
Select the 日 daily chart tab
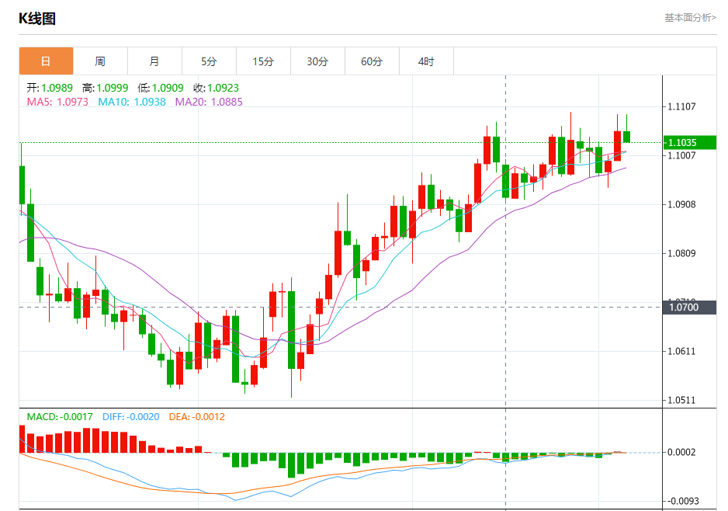tap(46, 61)
